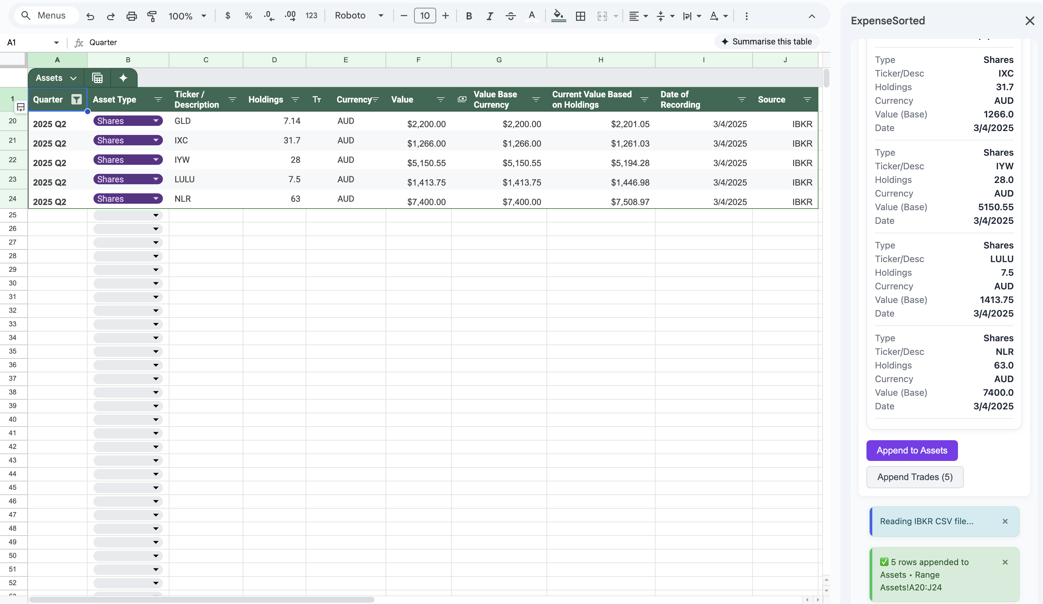Open the Value Base Currency column filter
The image size is (1043, 604).
(x=536, y=100)
